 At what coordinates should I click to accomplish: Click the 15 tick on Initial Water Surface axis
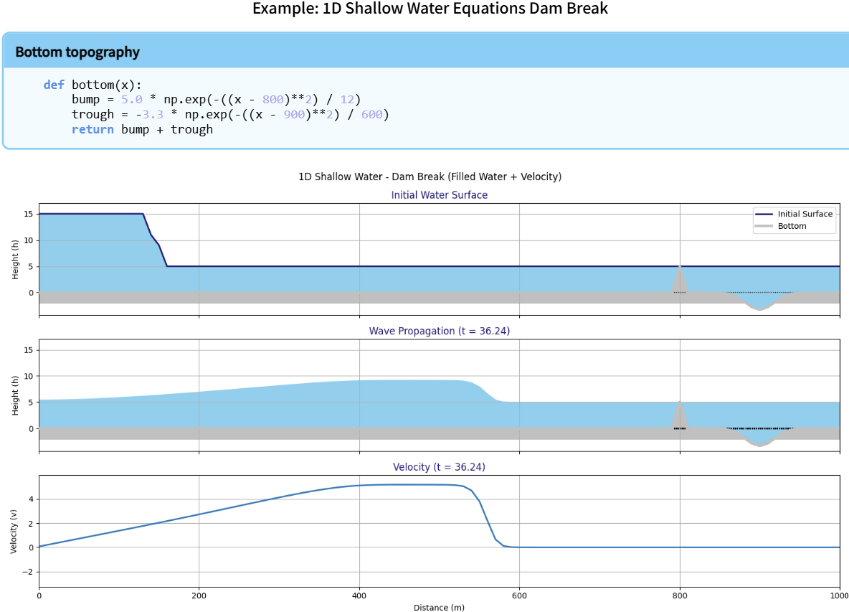[x=28, y=214]
